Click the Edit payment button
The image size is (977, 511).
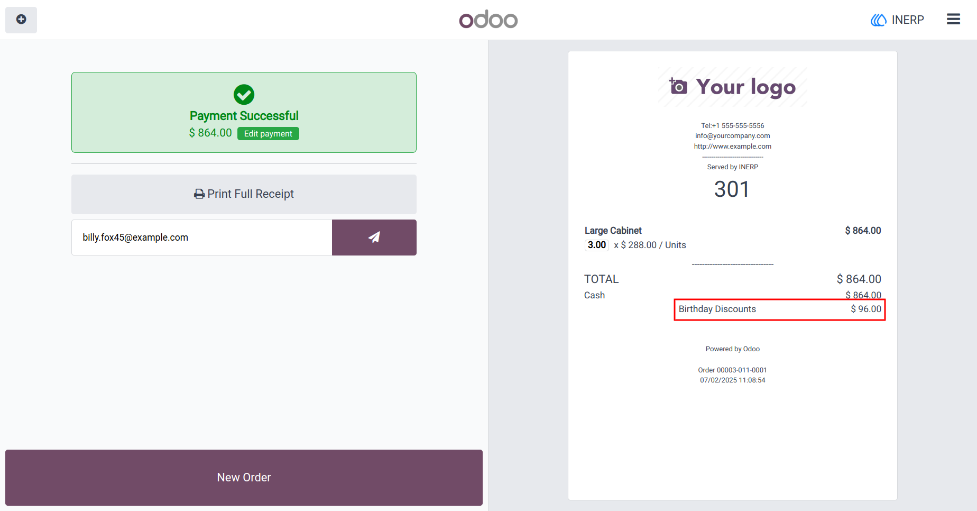[x=268, y=134]
